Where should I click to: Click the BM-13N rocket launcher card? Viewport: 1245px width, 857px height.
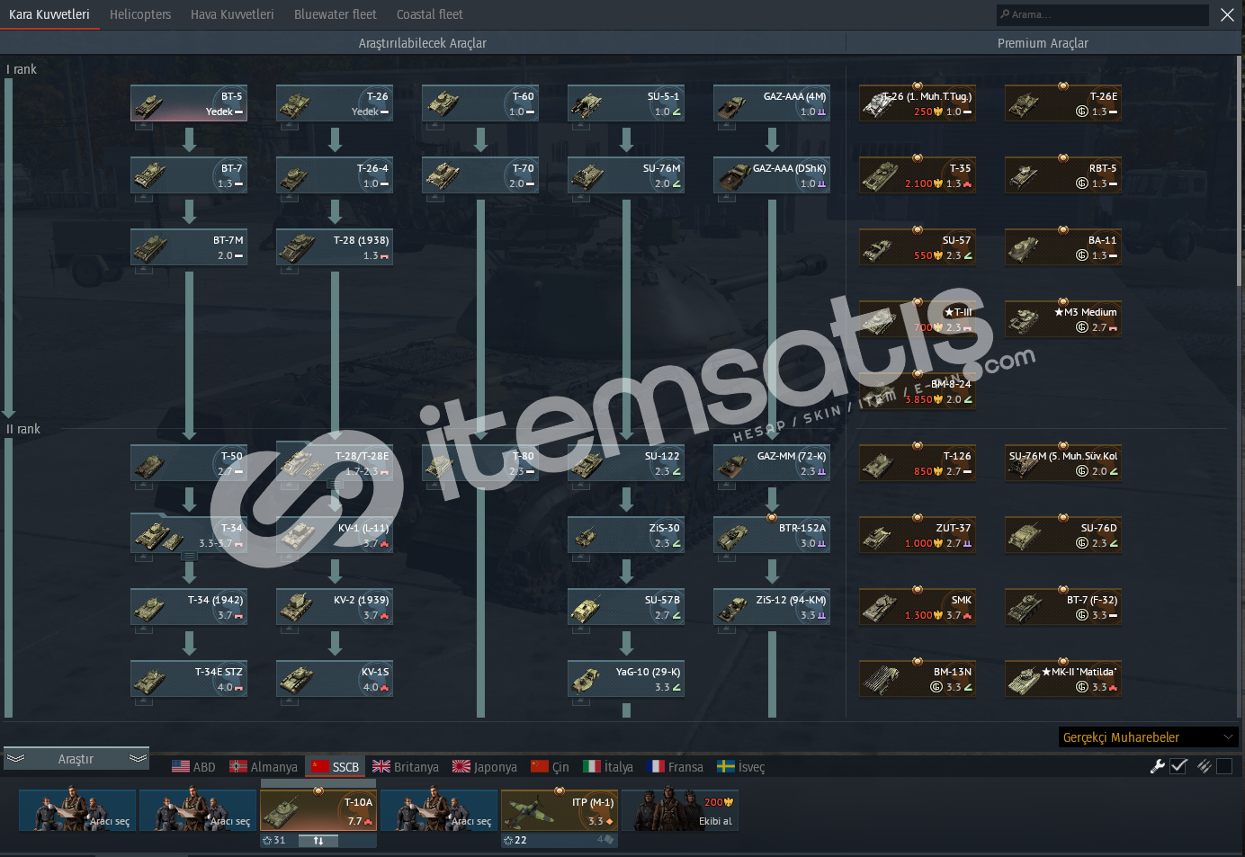pyautogui.click(x=917, y=679)
